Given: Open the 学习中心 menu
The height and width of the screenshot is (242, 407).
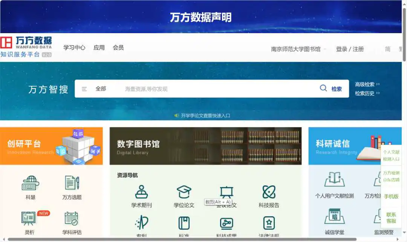Looking at the screenshot, I should (x=74, y=47).
